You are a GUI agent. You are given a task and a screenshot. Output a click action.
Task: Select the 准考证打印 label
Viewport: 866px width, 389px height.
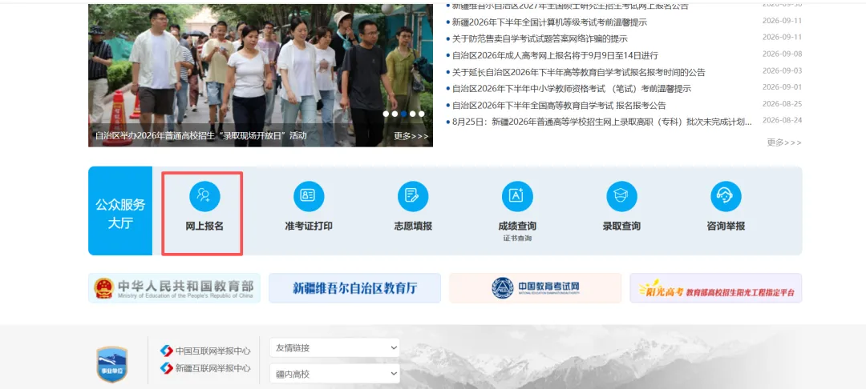(308, 226)
